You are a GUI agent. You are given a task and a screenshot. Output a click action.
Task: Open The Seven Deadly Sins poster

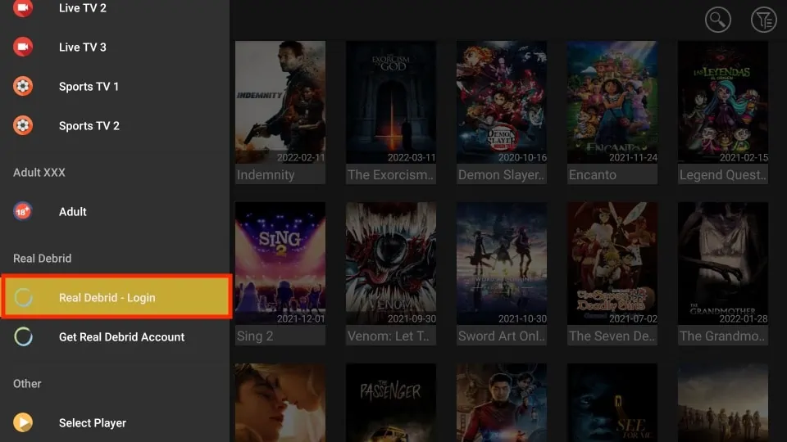point(612,264)
